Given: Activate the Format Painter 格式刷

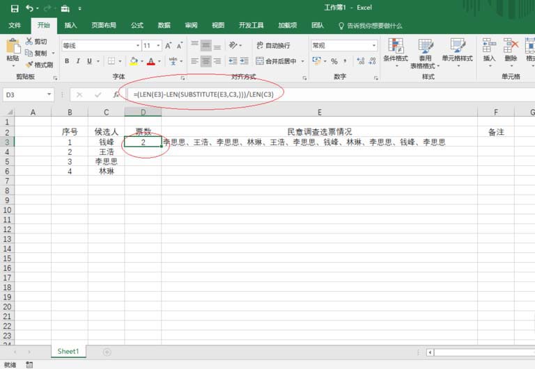Looking at the screenshot, I should click(x=40, y=65).
